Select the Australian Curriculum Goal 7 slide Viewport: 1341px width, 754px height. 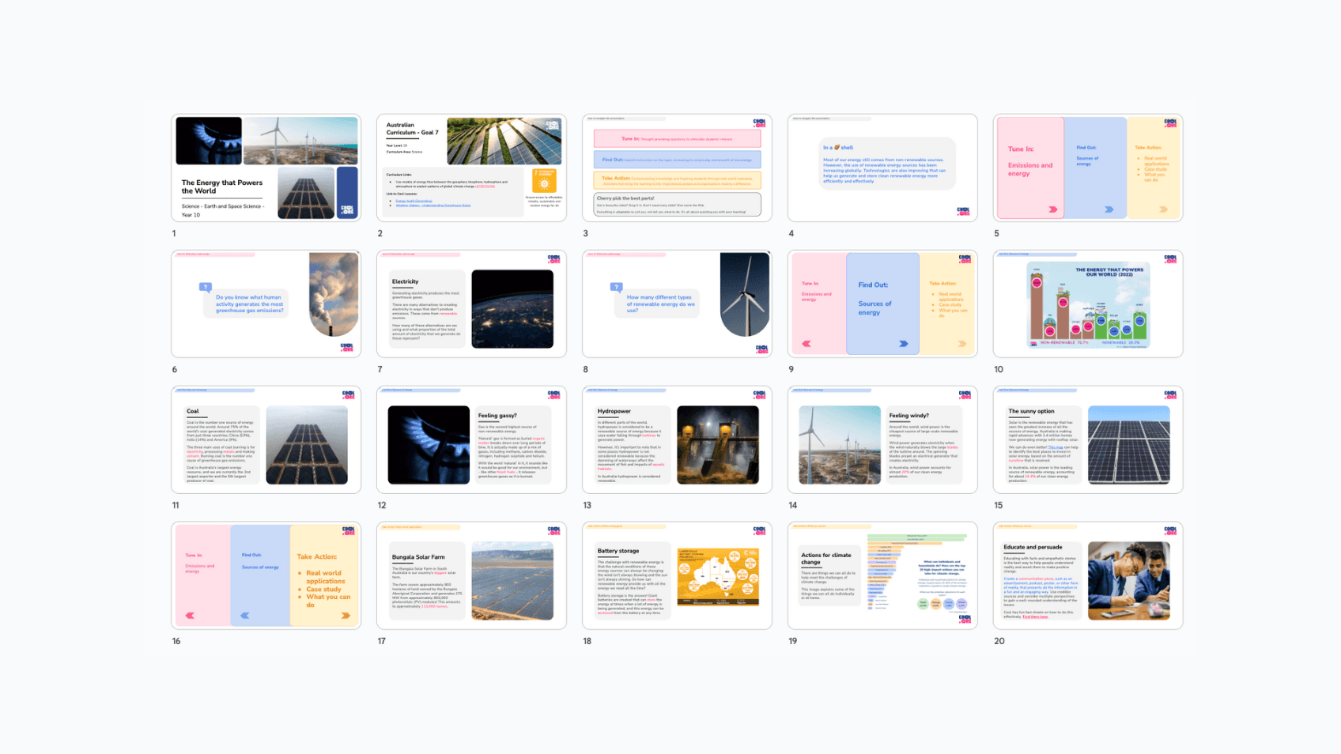[471, 168]
